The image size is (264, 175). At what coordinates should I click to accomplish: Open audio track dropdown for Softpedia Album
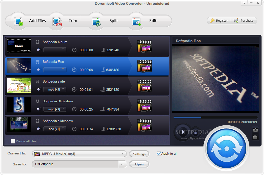(x=55, y=50)
